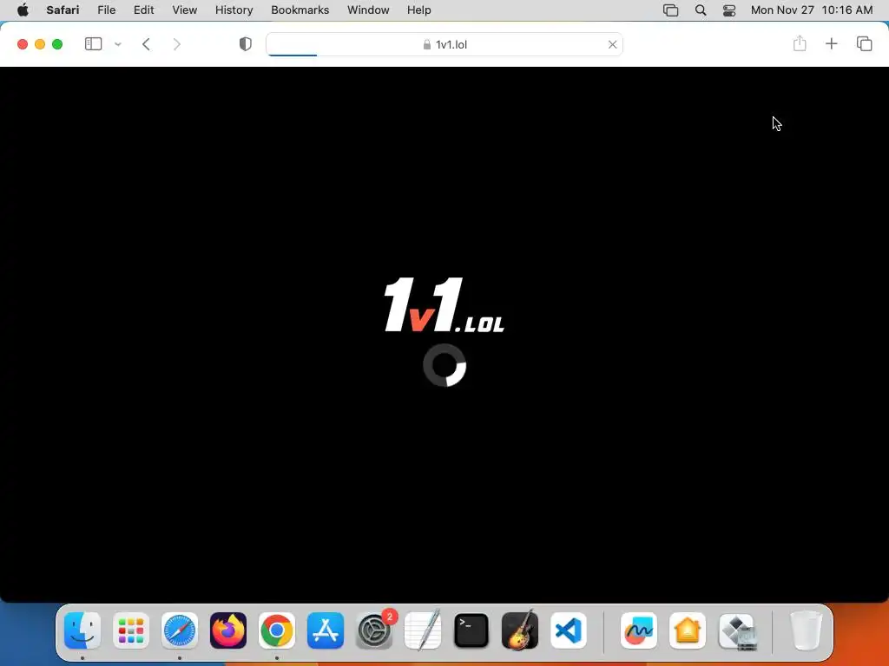Open GarageBand from the Dock

(x=520, y=630)
